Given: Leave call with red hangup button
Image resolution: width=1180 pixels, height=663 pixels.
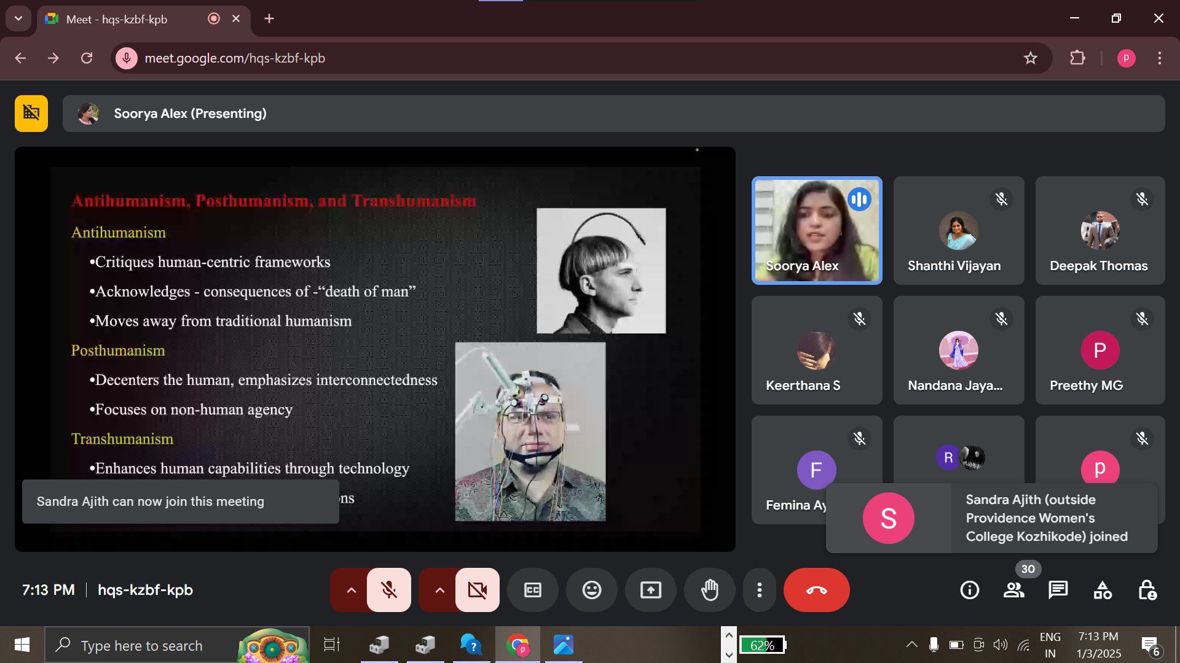Looking at the screenshot, I should (x=816, y=590).
